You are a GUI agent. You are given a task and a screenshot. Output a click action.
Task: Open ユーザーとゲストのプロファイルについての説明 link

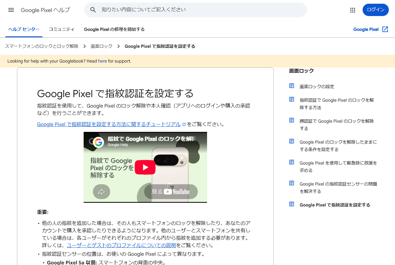[121, 245]
